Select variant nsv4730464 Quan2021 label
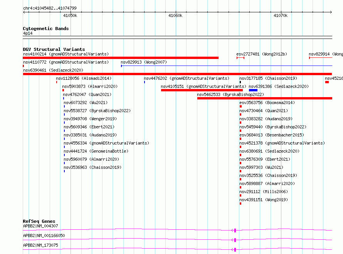 click(x=264, y=111)
